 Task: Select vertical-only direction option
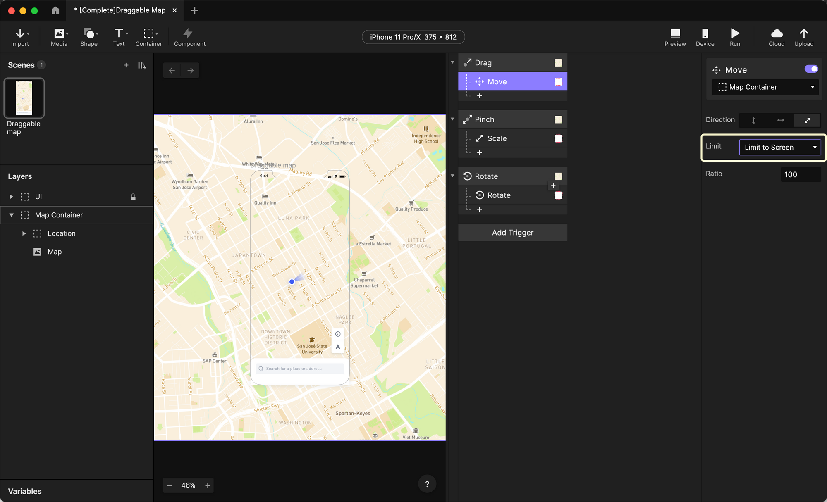(x=753, y=120)
